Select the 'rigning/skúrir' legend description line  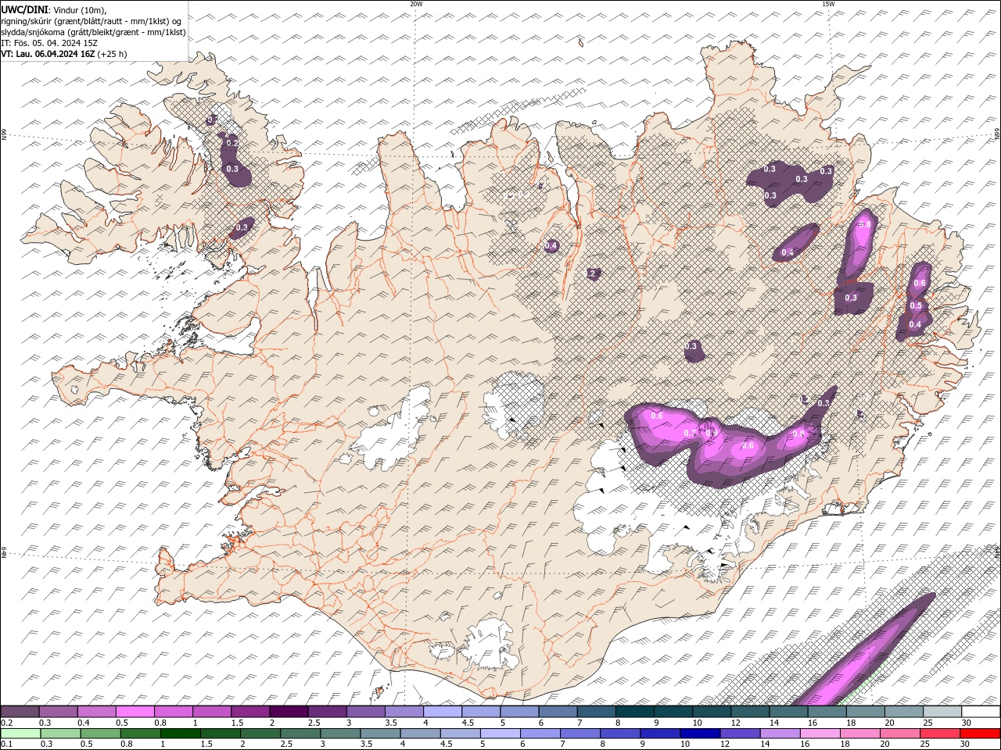92,20
